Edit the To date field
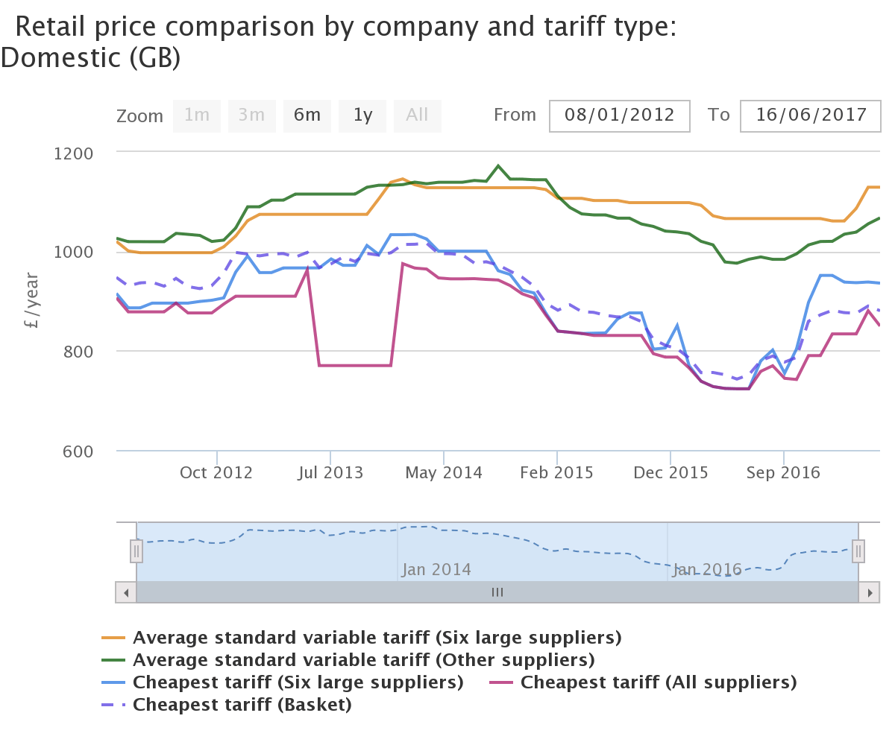This screenshot has width=895, height=745. 811,115
